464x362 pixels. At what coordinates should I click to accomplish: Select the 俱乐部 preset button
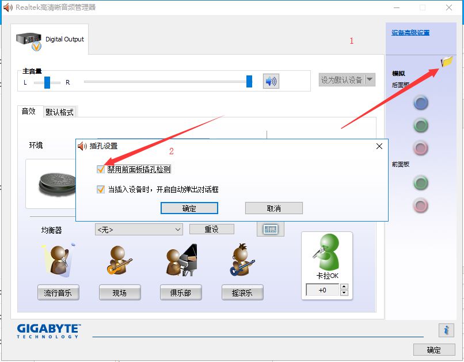(181, 292)
